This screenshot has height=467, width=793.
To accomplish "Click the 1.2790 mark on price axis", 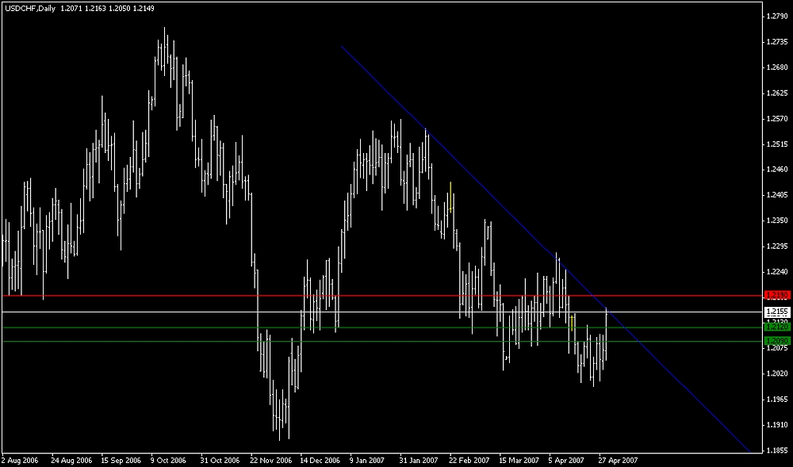I will pos(778,16).
